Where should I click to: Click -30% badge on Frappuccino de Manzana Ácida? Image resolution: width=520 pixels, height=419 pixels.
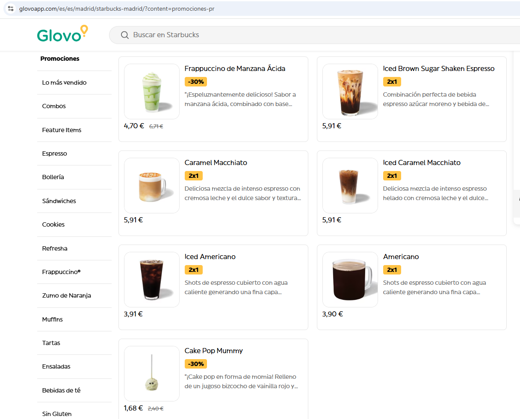click(x=196, y=82)
